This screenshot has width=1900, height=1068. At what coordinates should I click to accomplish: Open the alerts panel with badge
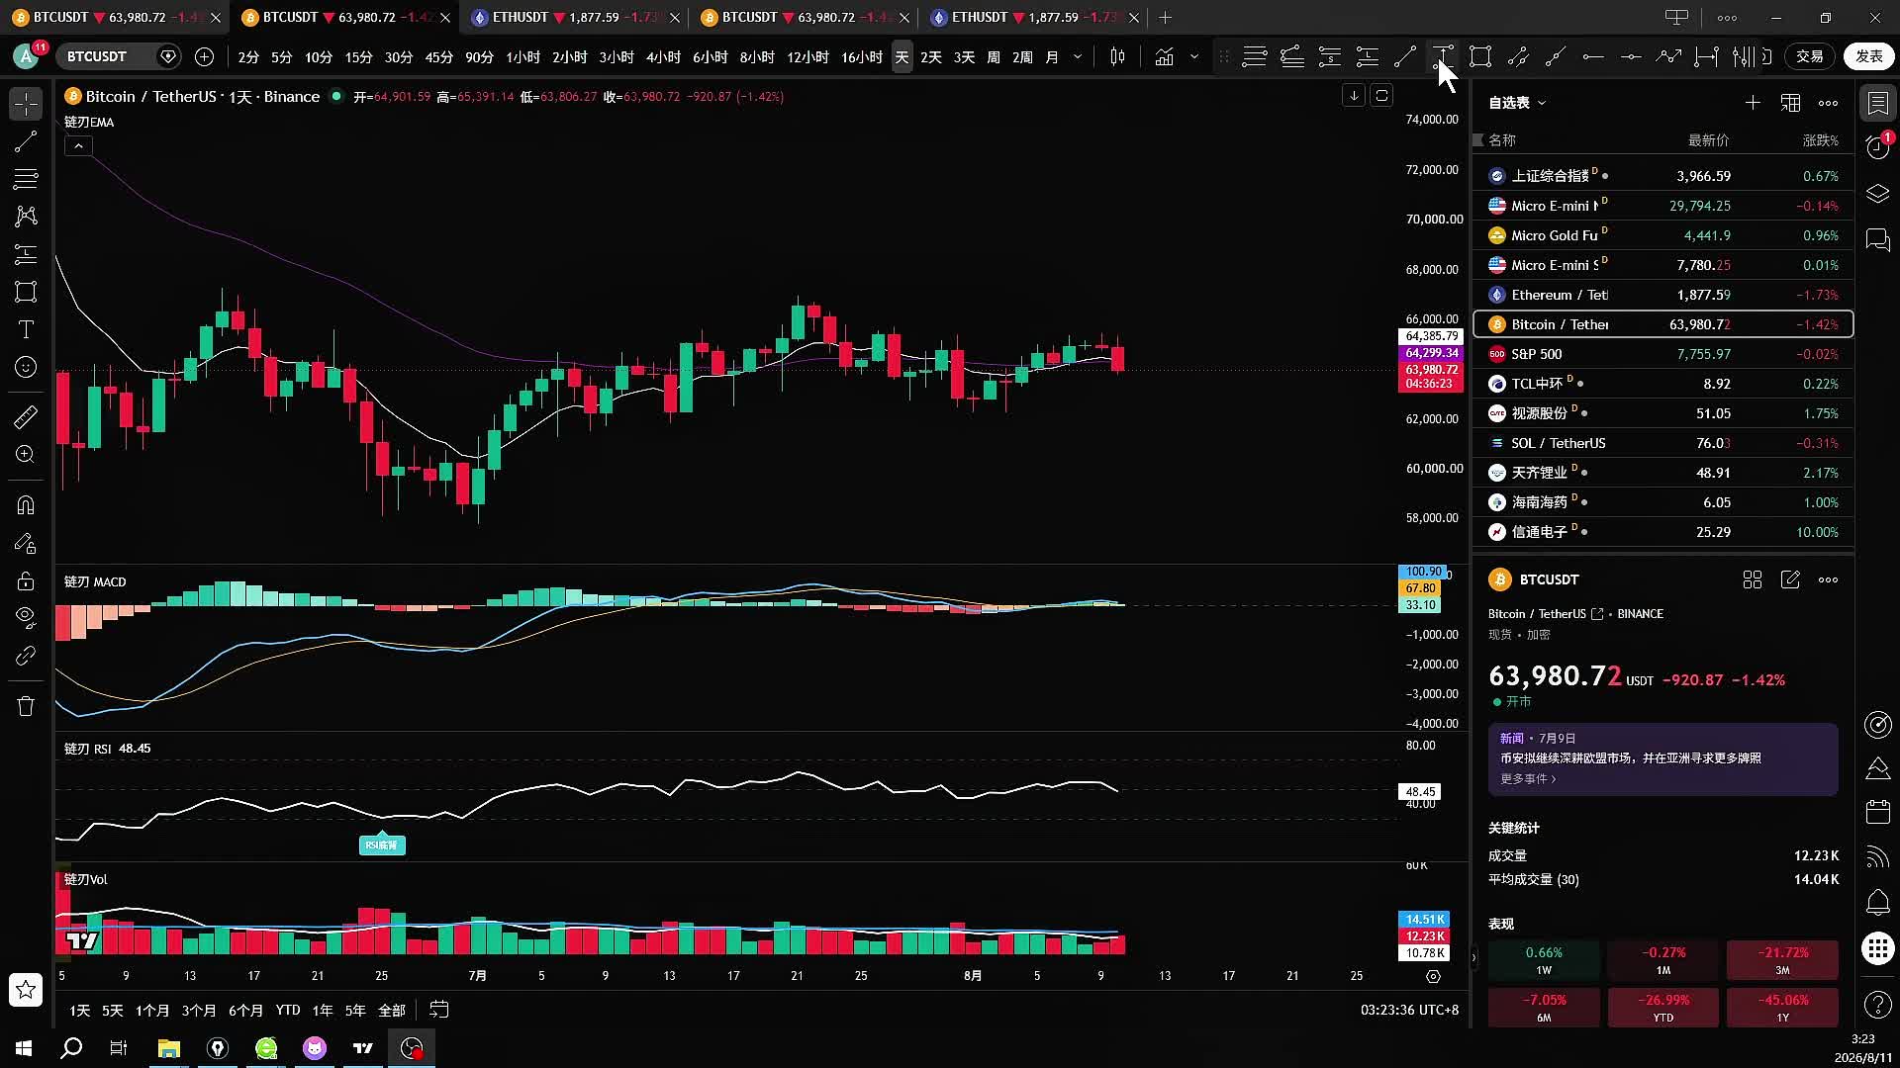coord(1877,146)
